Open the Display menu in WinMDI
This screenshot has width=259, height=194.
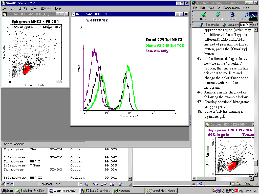click(23, 8)
